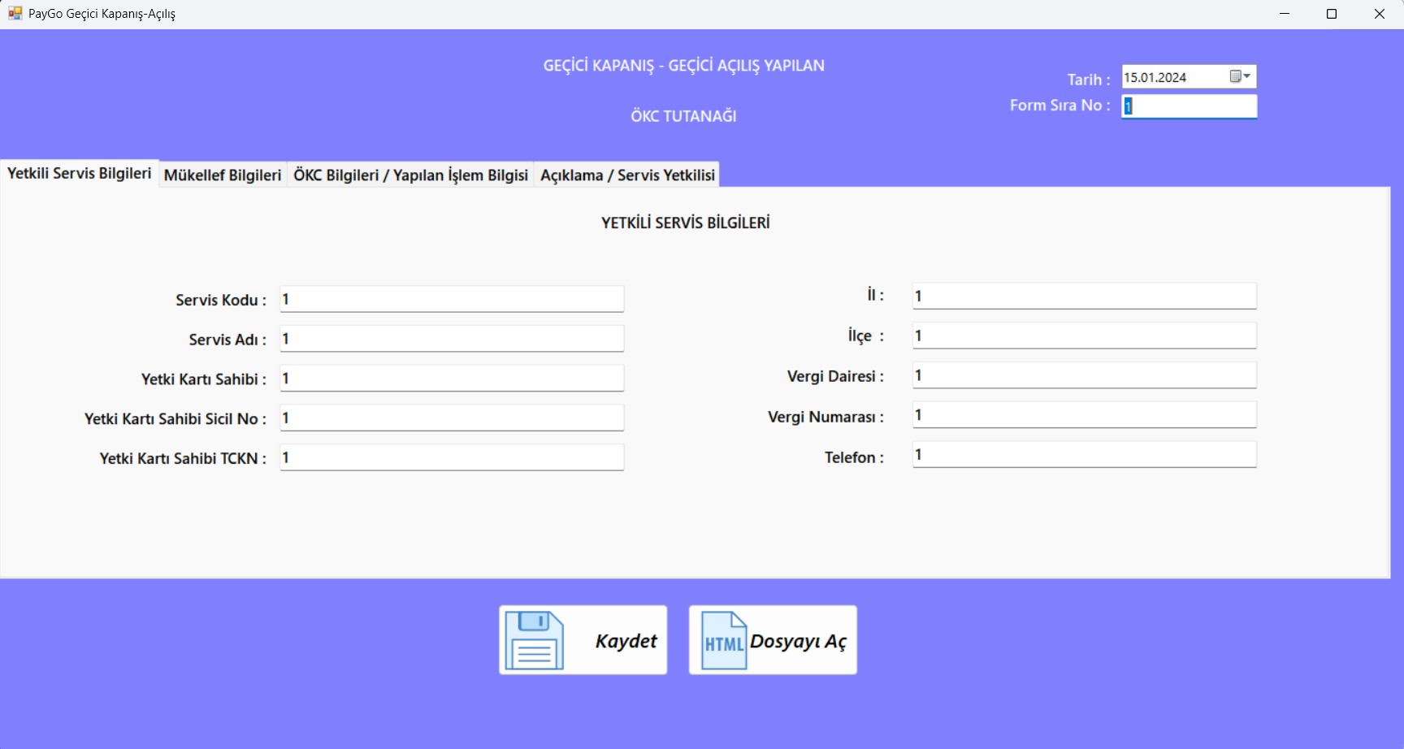Select the Vergi Dairesi input box

(x=1084, y=375)
